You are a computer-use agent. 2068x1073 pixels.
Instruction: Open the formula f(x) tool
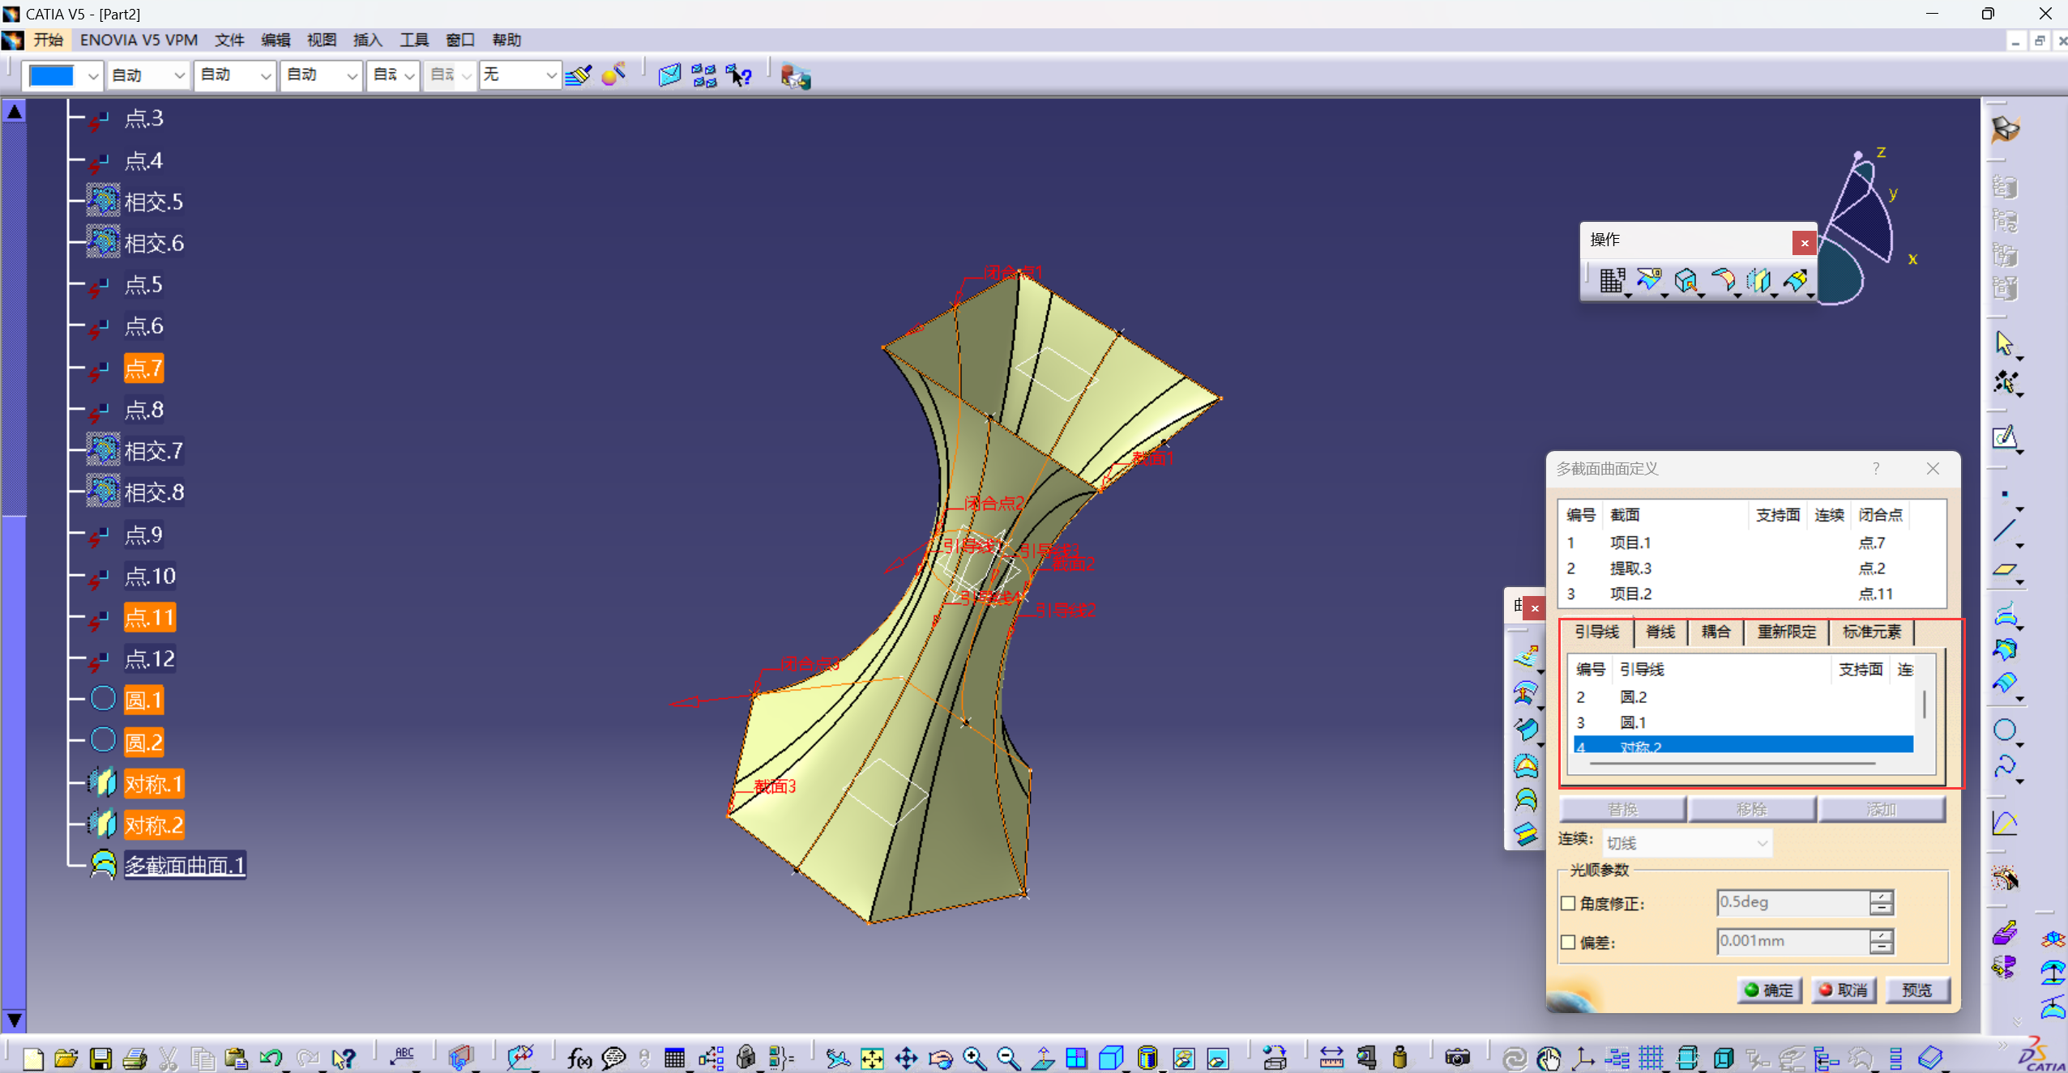(579, 1058)
